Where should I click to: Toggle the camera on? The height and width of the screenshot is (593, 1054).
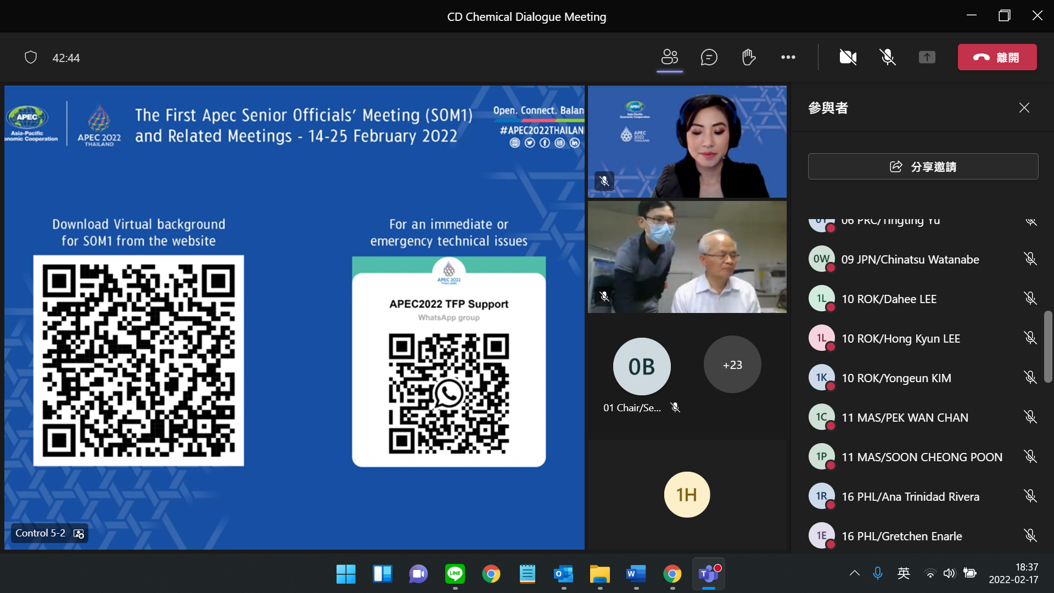click(848, 57)
